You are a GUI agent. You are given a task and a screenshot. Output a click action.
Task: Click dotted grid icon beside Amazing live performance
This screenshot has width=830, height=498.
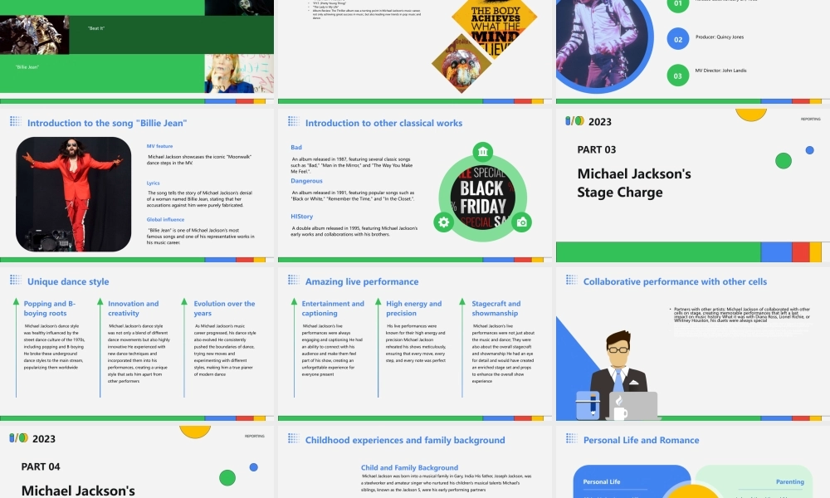(x=293, y=280)
